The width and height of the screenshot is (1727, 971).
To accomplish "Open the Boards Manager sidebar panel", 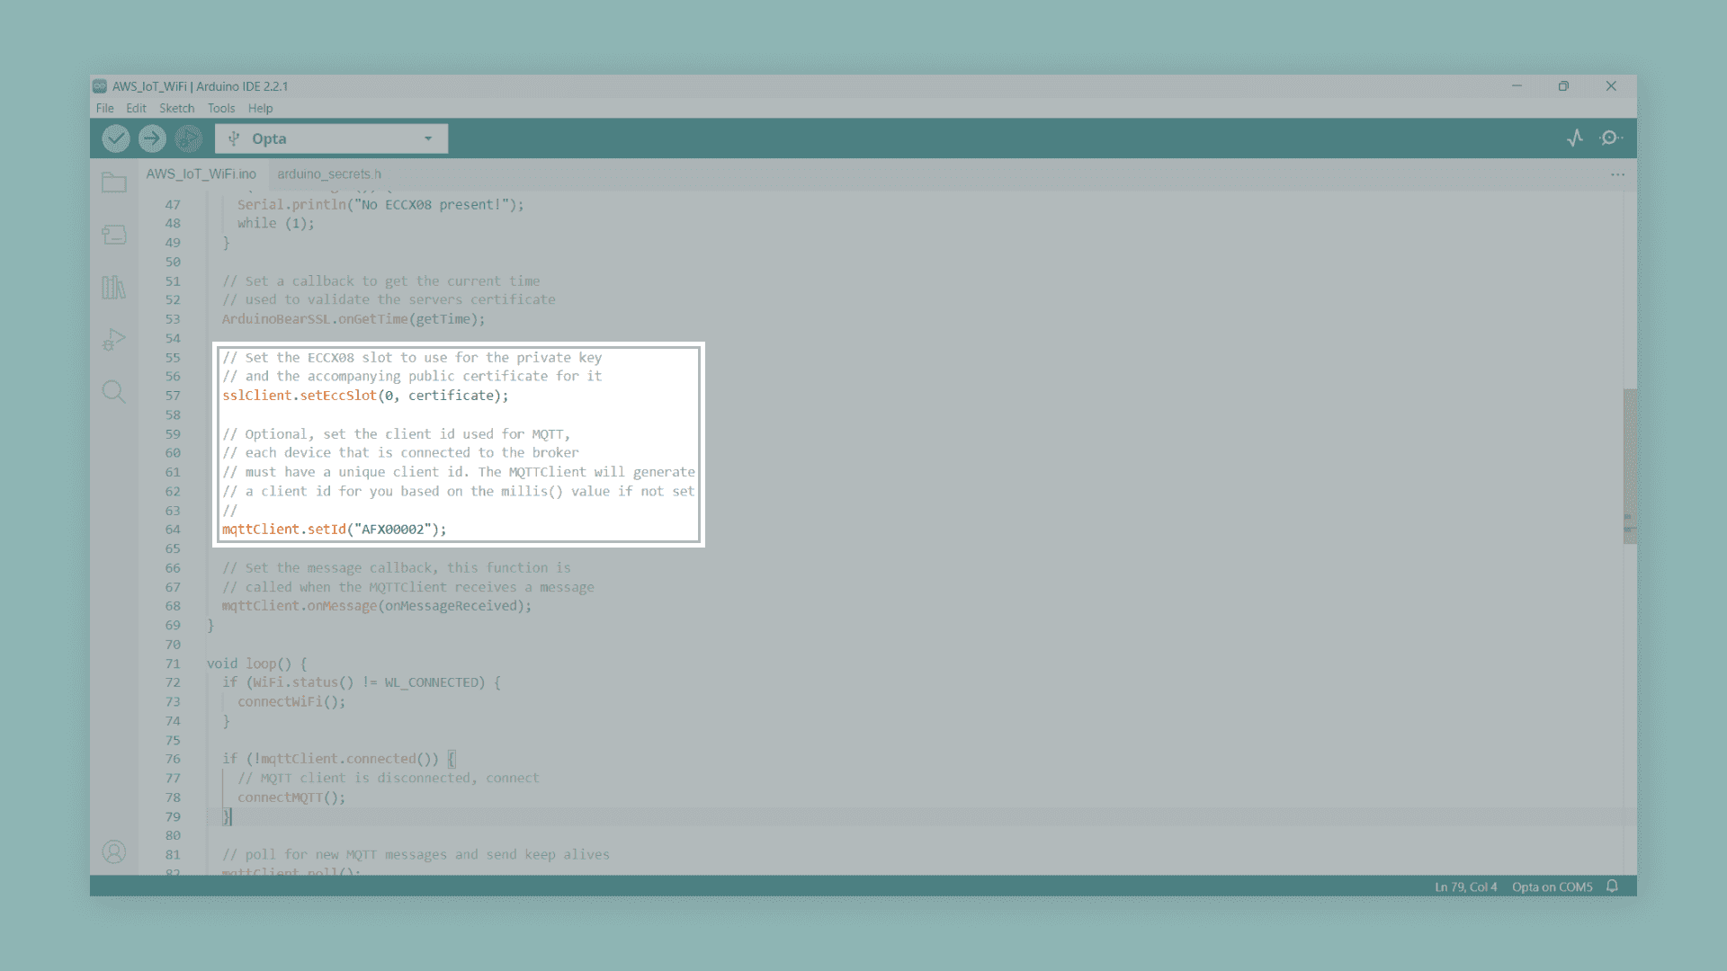I will (x=114, y=235).
